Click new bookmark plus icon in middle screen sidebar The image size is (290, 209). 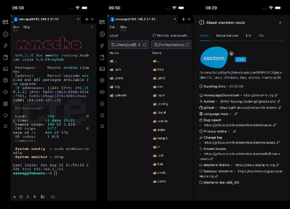102,34
